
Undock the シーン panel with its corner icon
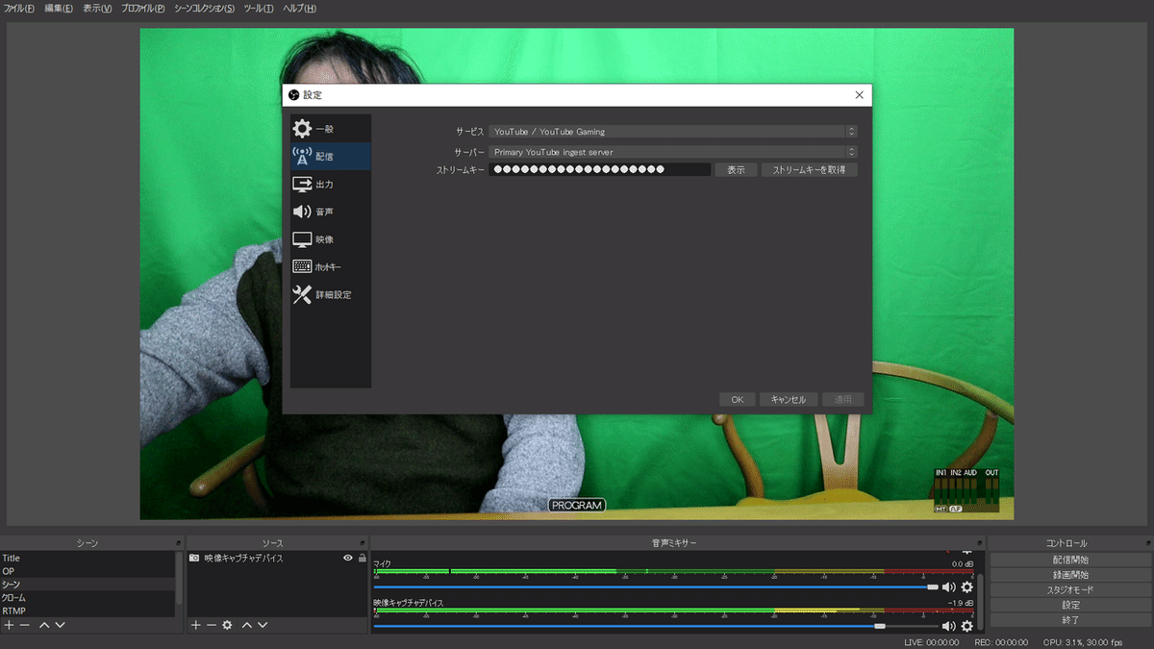tap(179, 543)
